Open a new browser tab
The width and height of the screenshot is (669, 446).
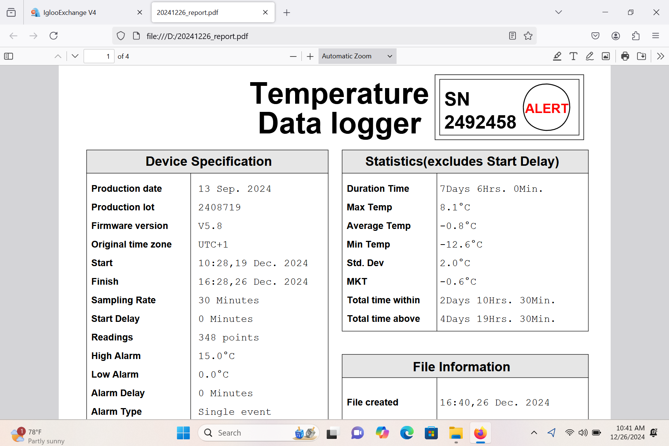[x=287, y=13]
